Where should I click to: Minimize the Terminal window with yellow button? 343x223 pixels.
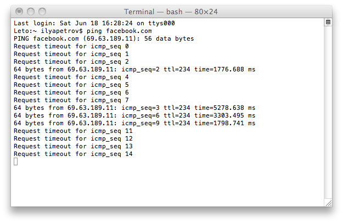(30, 12)
